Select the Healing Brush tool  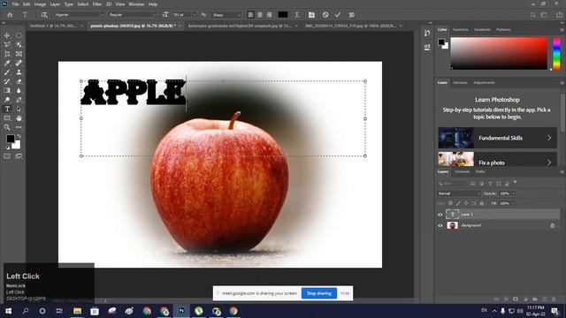(19, 63)
